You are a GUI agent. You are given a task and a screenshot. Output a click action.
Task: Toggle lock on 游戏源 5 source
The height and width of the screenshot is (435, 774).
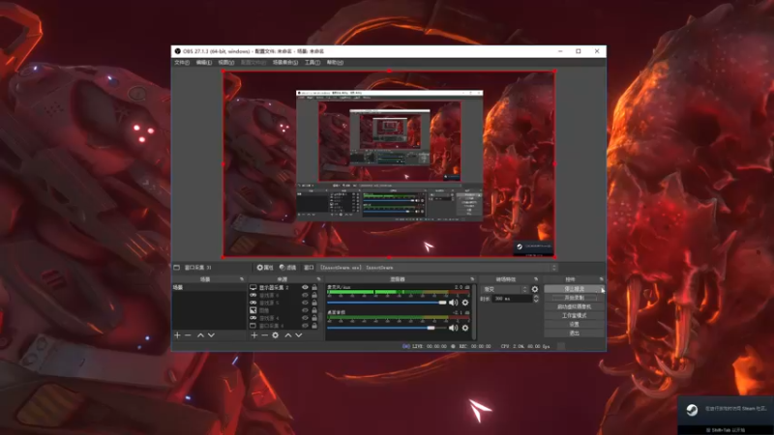314,303
